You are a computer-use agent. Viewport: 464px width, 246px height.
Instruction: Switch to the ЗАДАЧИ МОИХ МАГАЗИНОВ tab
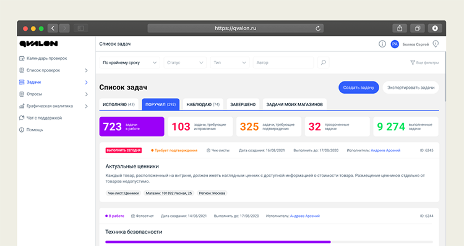click(294, 104)
